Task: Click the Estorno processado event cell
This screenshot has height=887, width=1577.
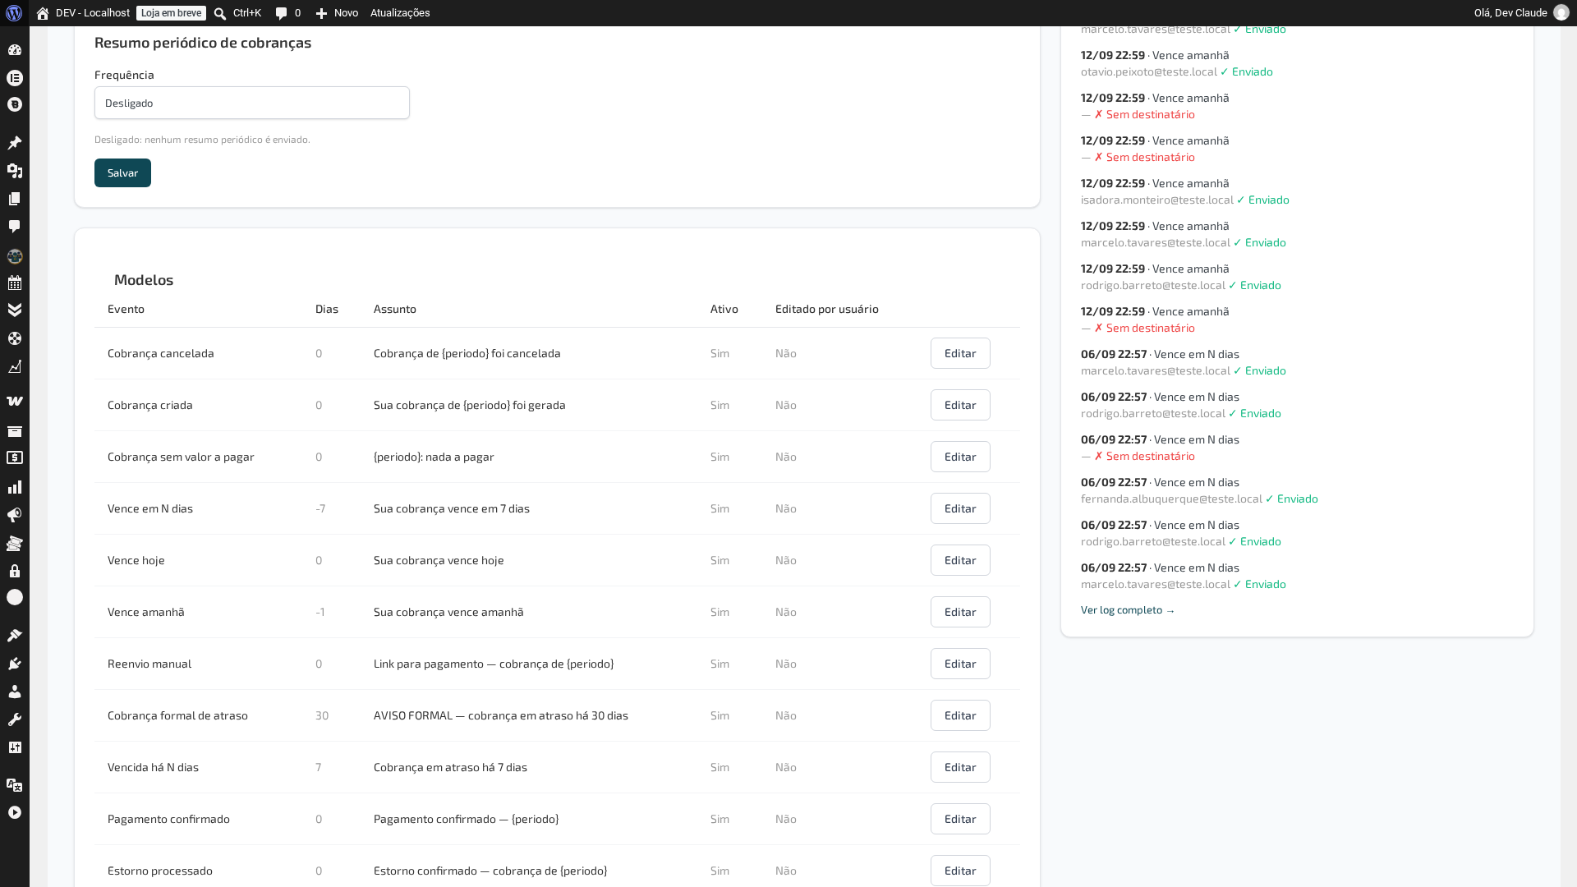Action: (x=160, y=871)
